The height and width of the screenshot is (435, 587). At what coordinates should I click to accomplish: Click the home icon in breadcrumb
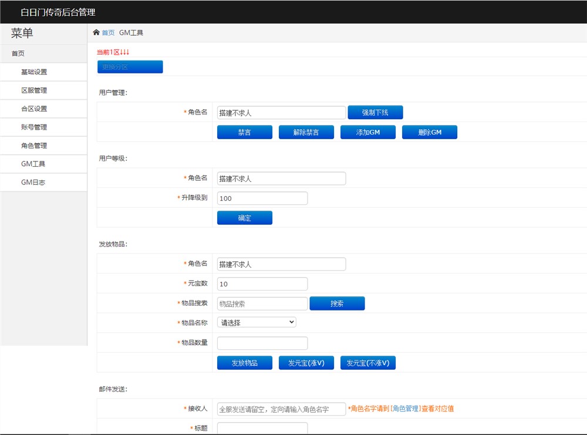(x=96, y=33)
